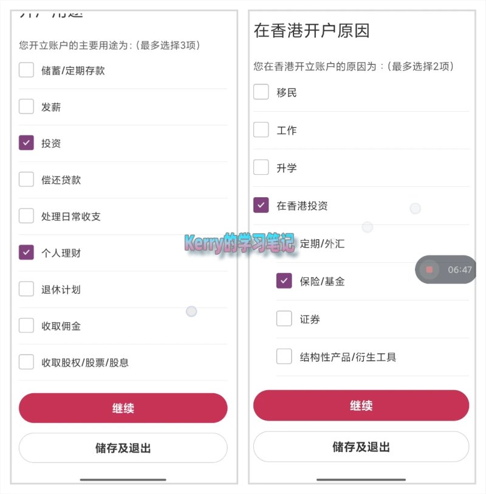Deselect the 个人理财 checkbox

pyautogui.click(x=26, y=252)
